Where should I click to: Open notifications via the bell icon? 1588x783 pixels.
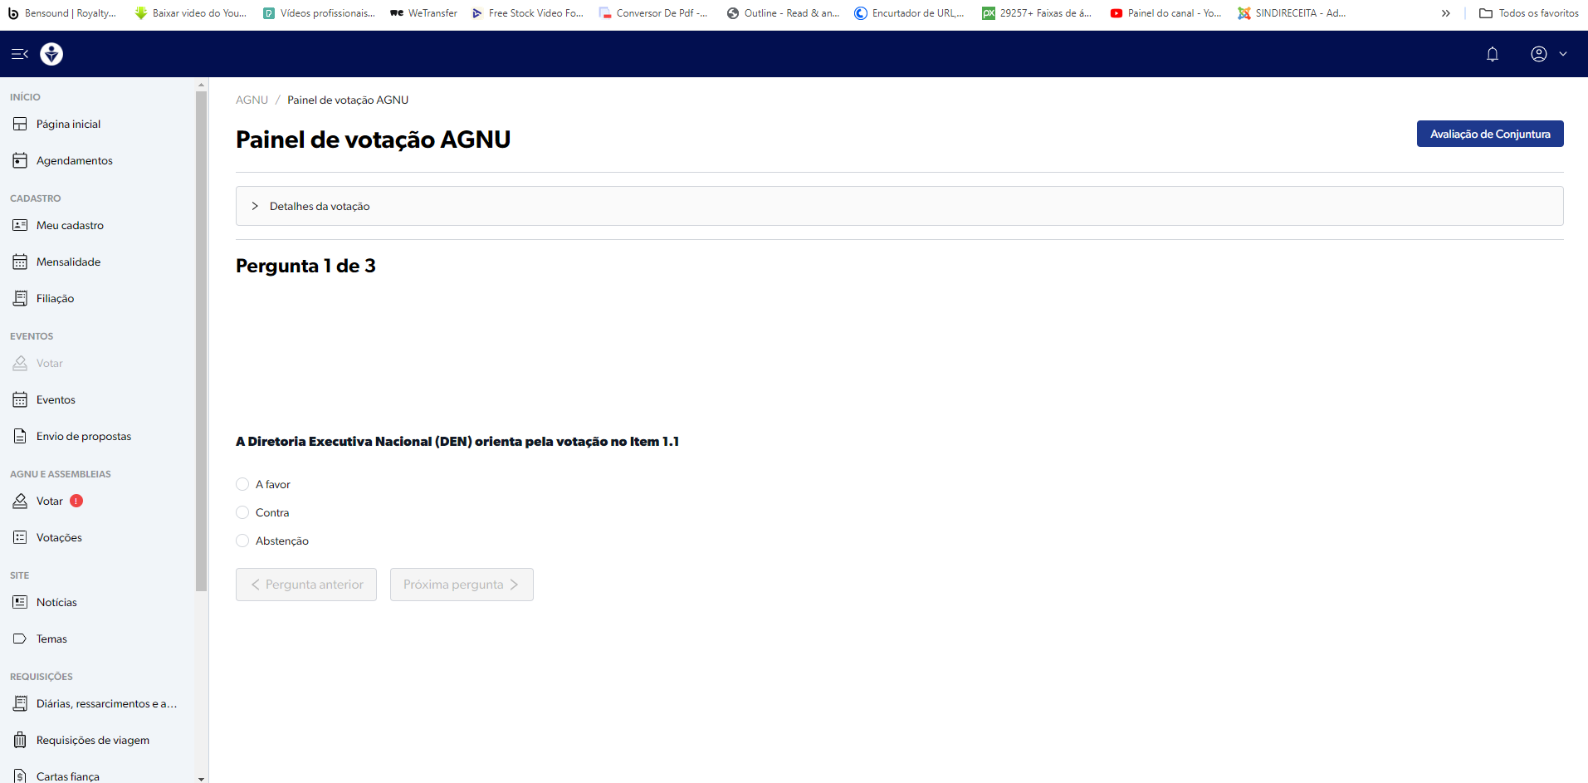(x=1492, y=54)
